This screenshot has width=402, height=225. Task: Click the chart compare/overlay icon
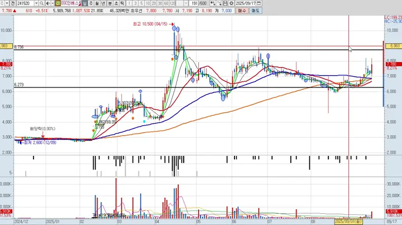[213, 3]
